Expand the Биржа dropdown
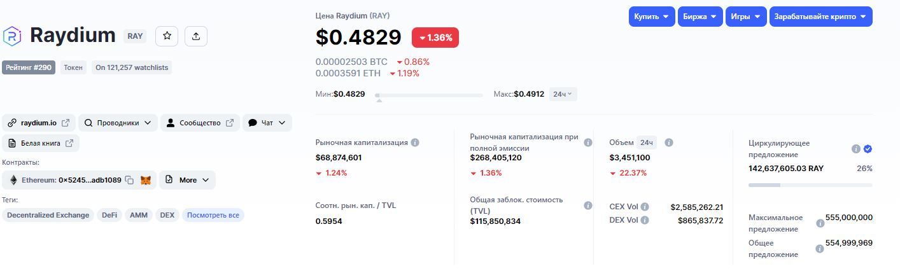The image size is (900, 278). click(700, 17)
